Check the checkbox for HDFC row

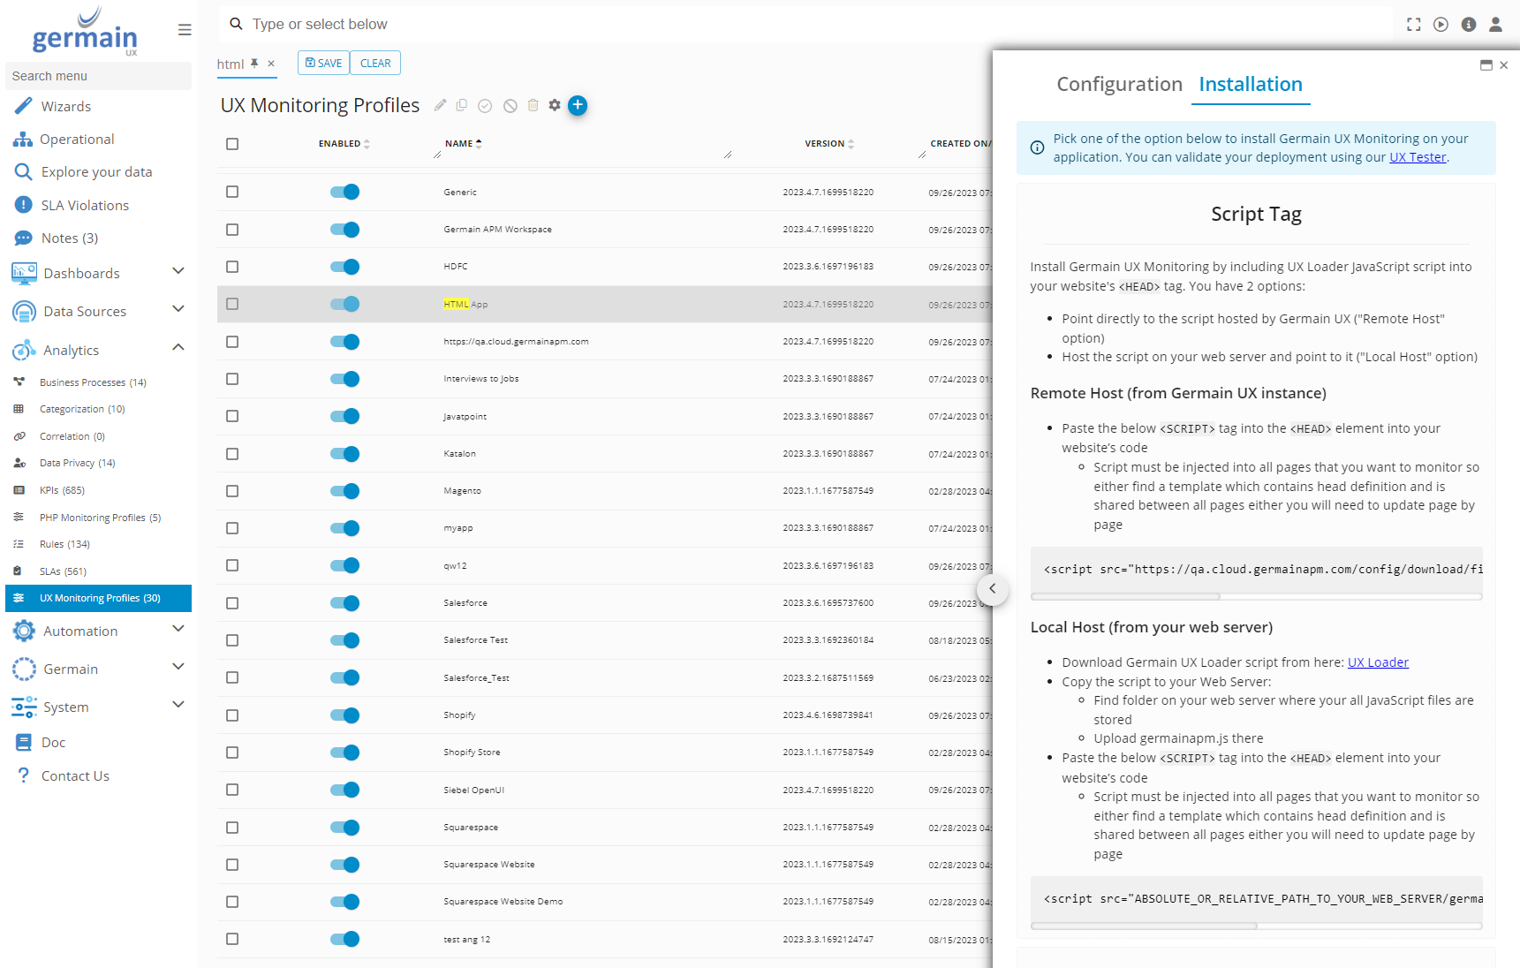pyautogui.click(x=232, y=267)
